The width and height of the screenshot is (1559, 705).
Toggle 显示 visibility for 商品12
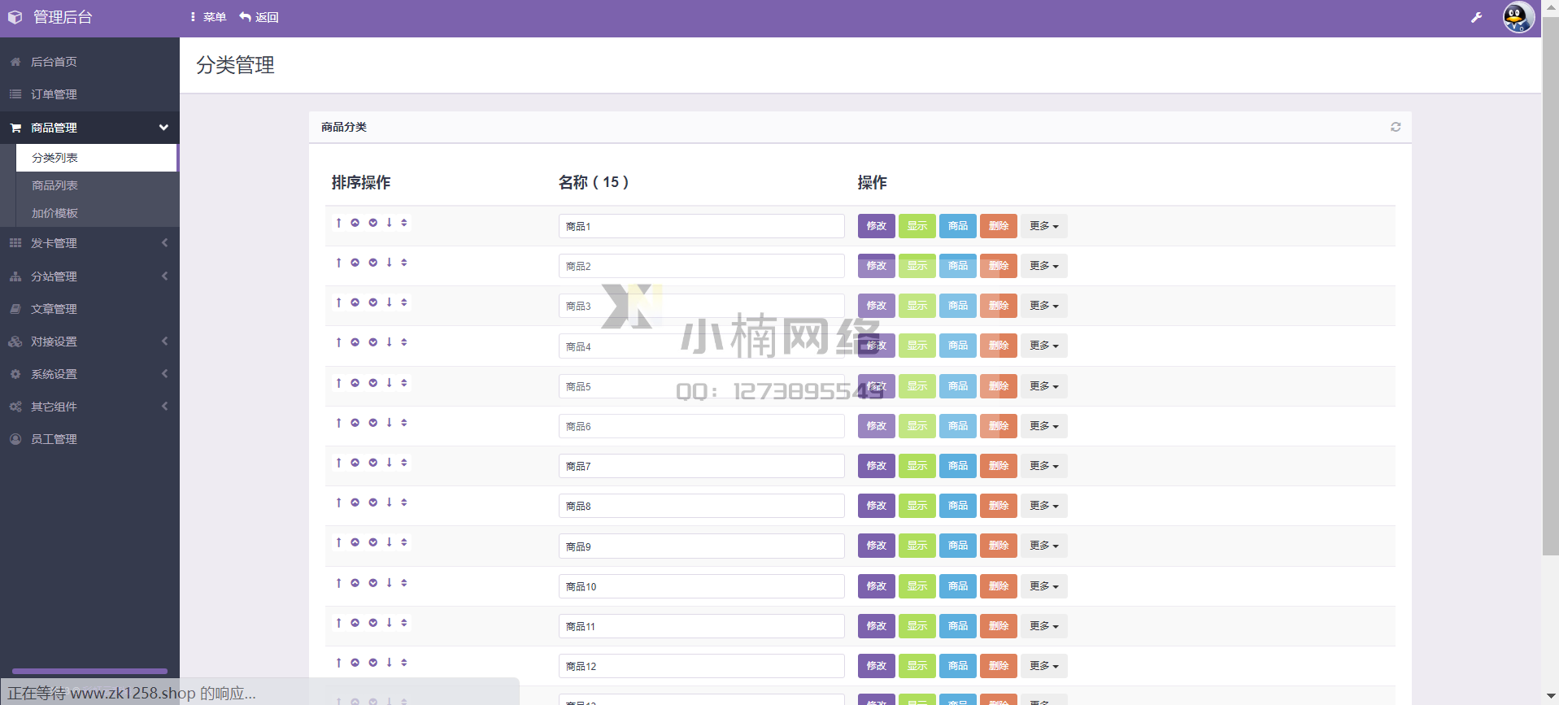point(917,666)
